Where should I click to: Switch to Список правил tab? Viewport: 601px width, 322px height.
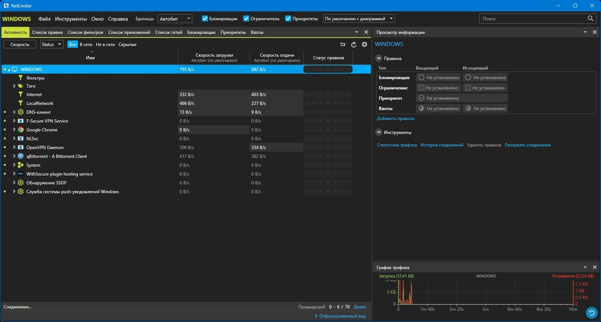coord(47,32)
